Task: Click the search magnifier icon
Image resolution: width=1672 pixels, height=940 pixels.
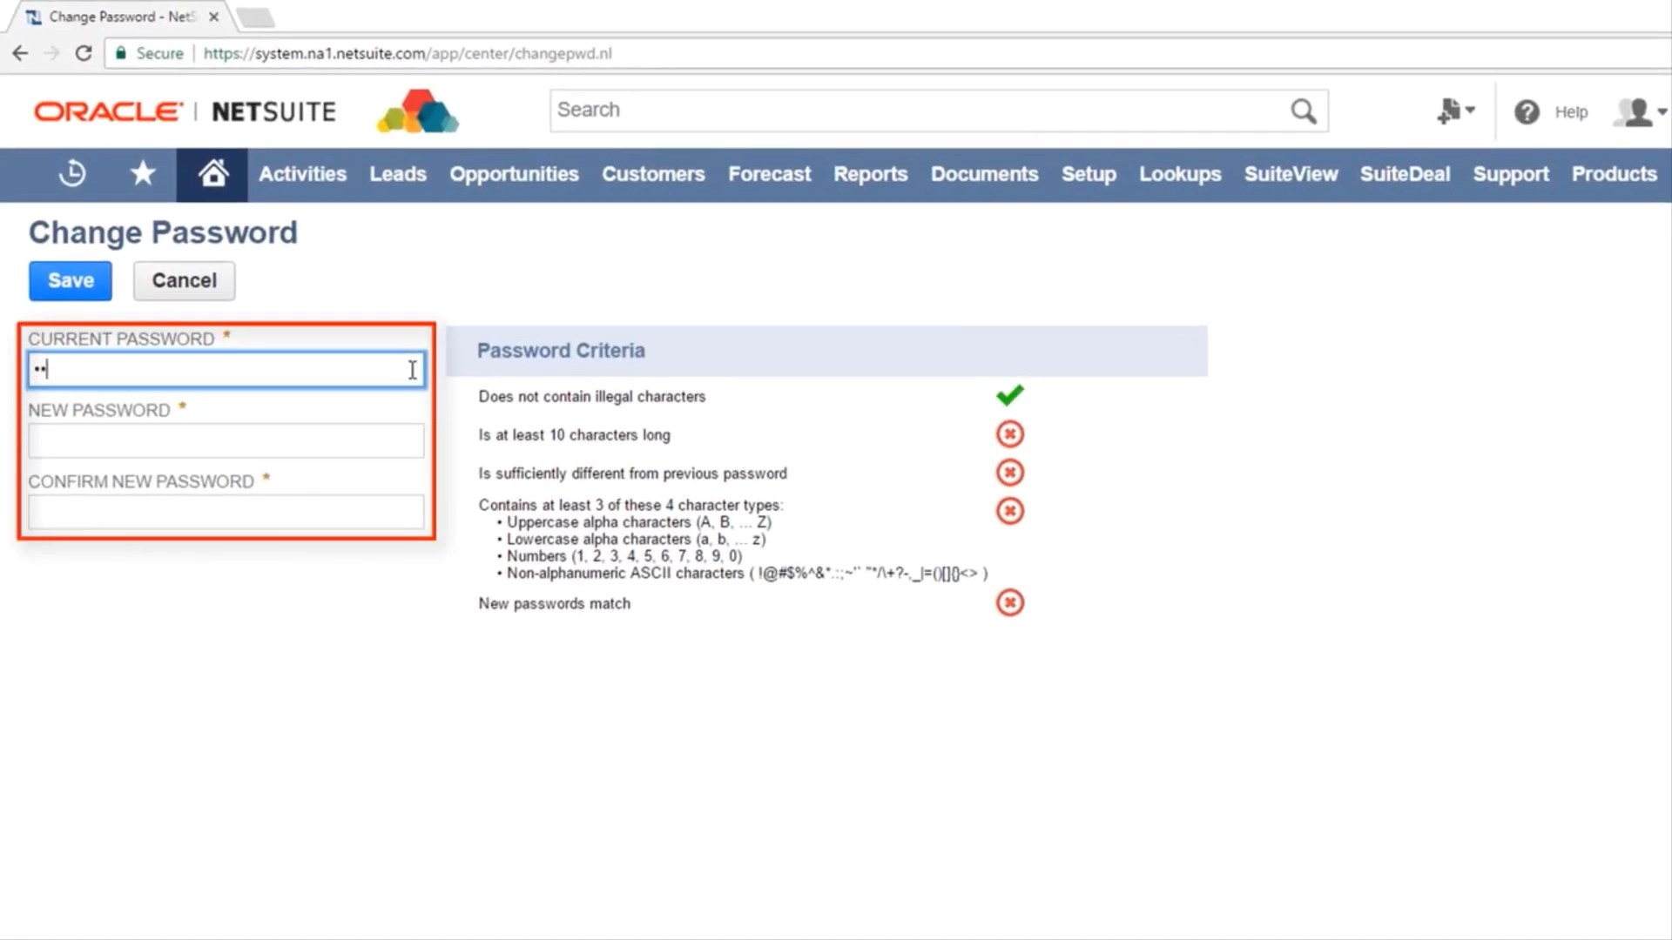Action: pyautogui.click(x=1303, y=111)
